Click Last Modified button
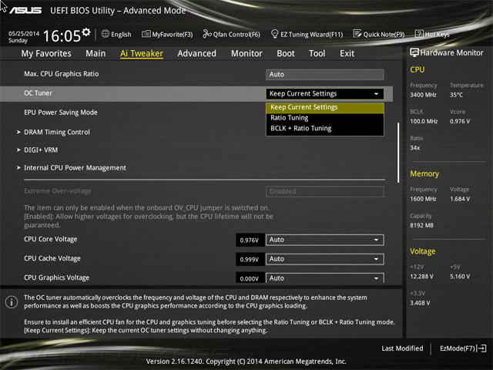 [x=402, y=348]
